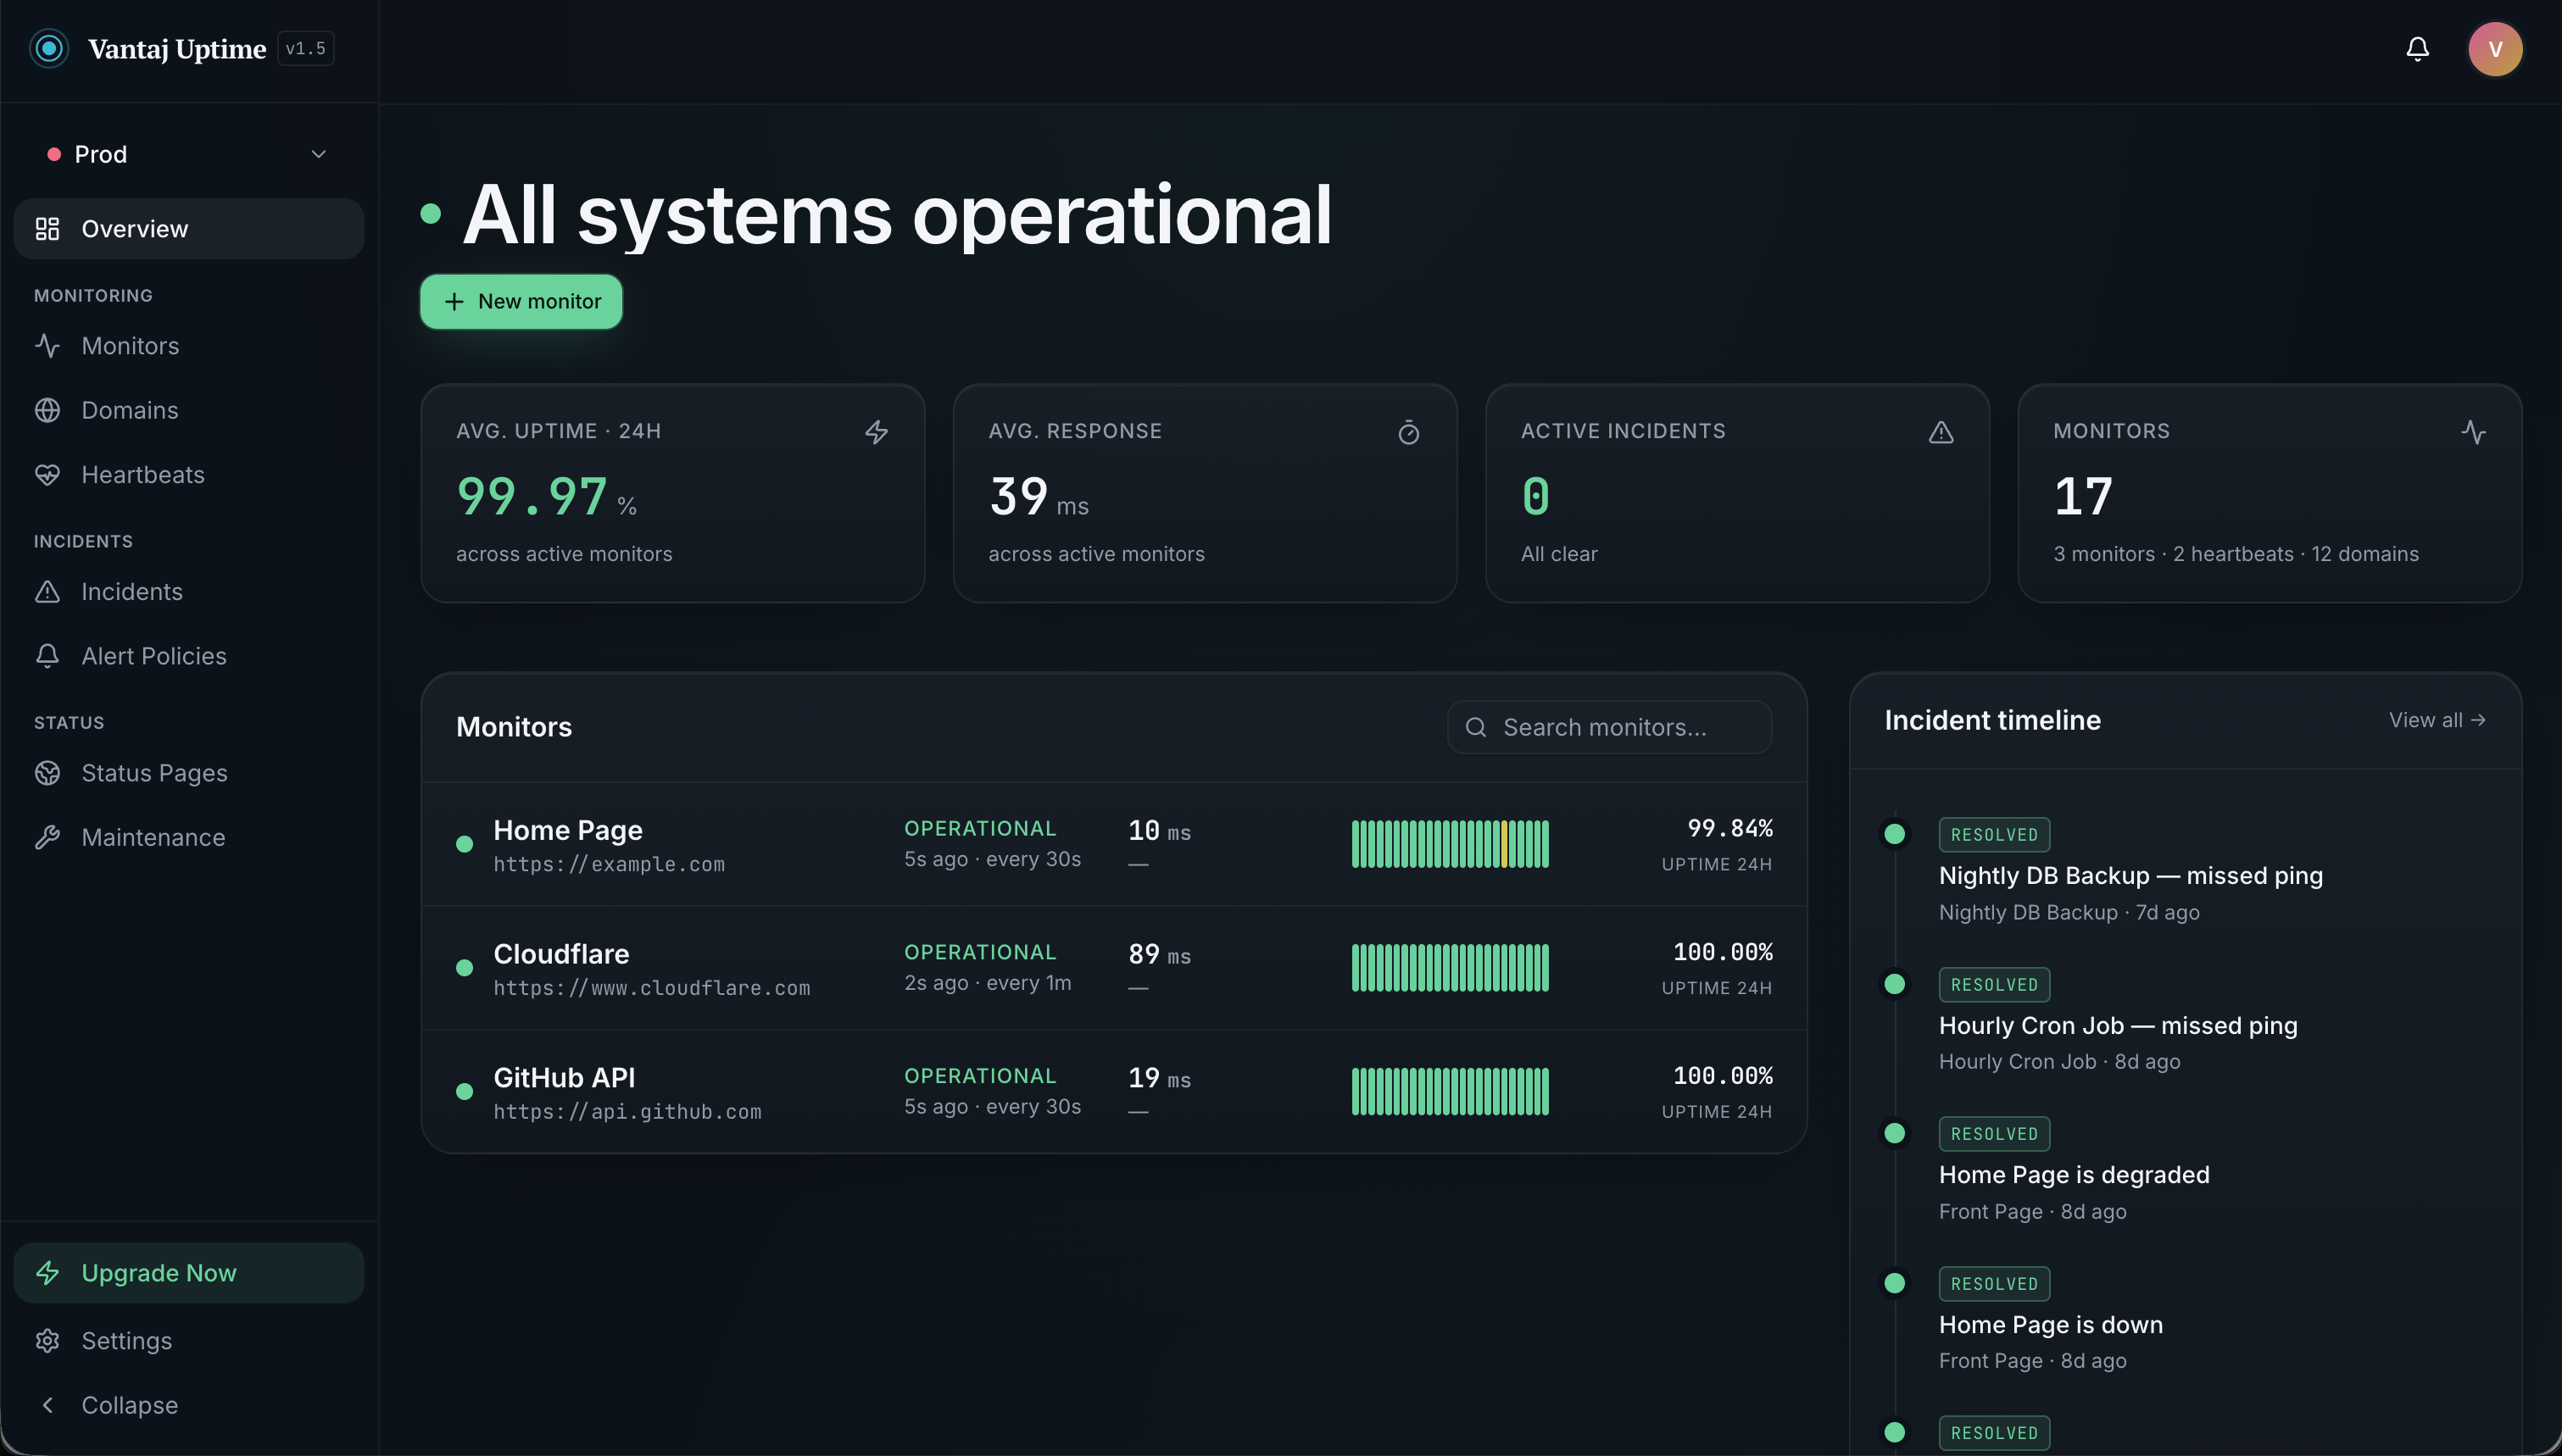Click the https://www.cloudflare.com URL
The image size is (2562, 1456).
pyautogui.click(x=651, y=989)
